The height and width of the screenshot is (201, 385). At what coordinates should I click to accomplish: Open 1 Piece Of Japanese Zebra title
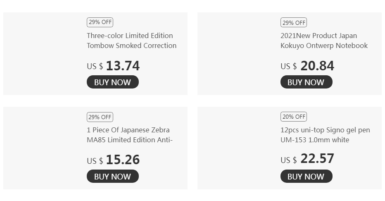coord(130,135)
